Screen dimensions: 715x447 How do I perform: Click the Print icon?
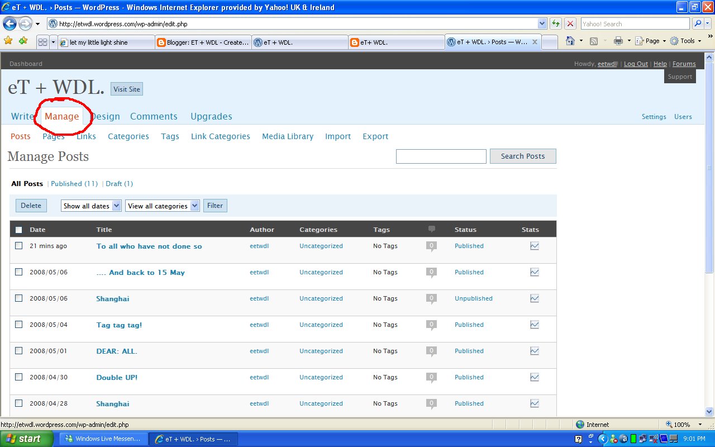pyautogui.click(x=618, y=41)
